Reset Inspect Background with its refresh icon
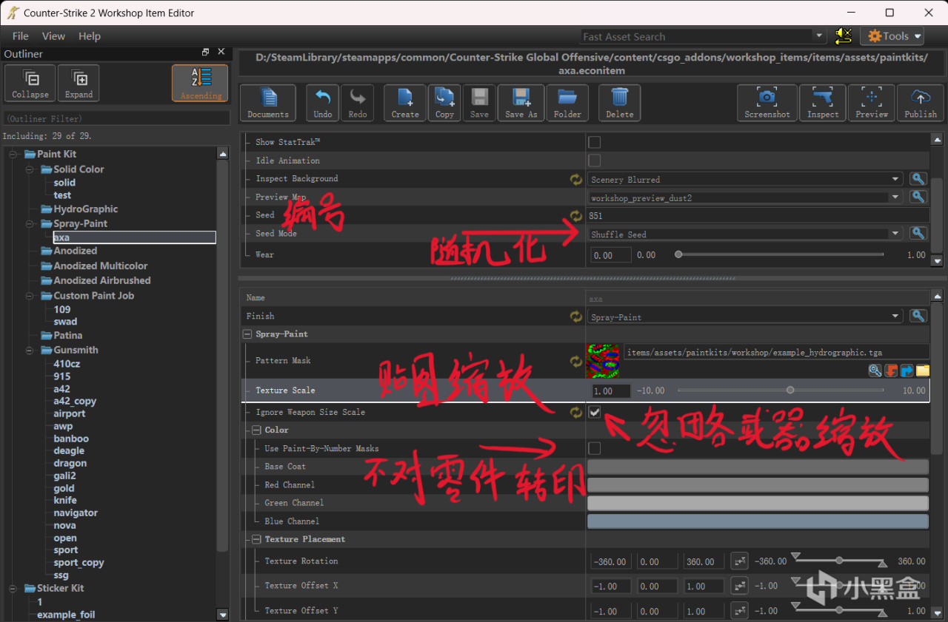The width and height of the screenshot is (948, 622). point(576,179)
